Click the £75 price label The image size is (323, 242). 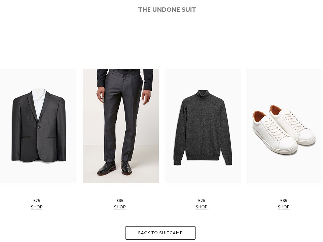coord(37,200)
